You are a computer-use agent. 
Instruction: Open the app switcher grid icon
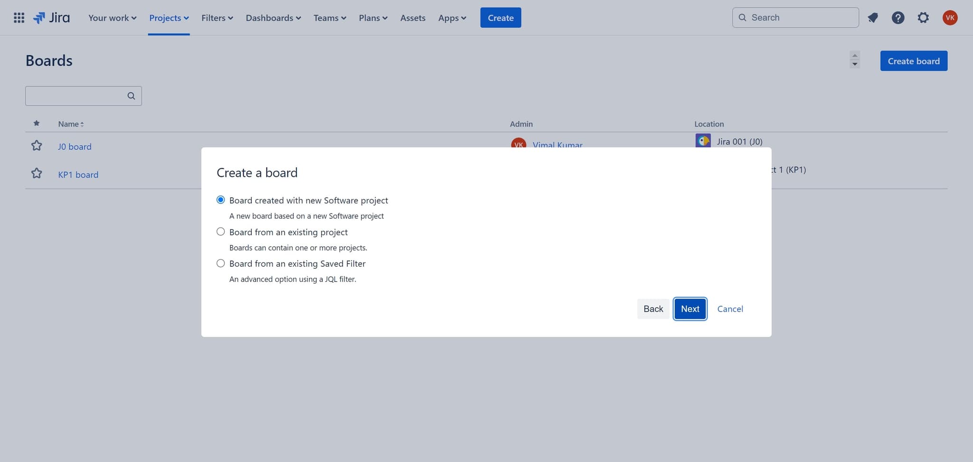click(19, 18)
